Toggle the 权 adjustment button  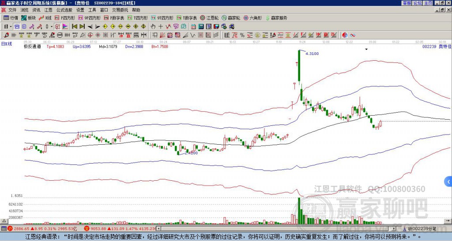(57, 27)
